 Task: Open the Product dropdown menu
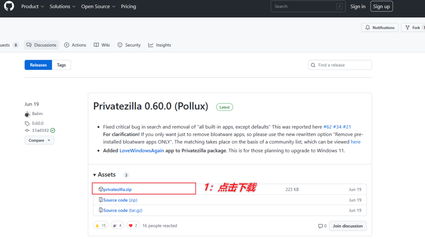(x=32, y=6)
